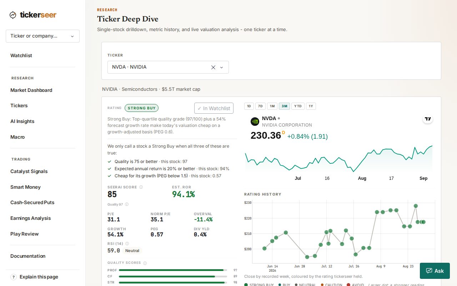Select the 1Y chart range
Screen dimensions: 457x286
311,106
